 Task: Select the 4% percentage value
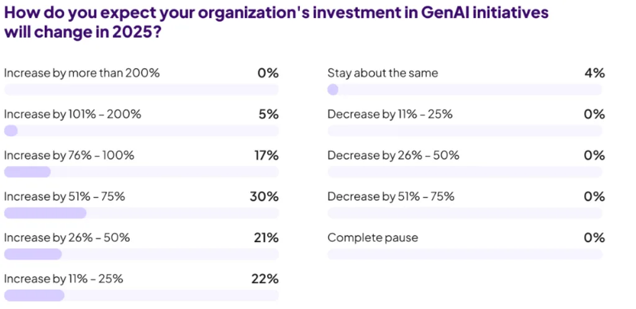coord(594,73)
